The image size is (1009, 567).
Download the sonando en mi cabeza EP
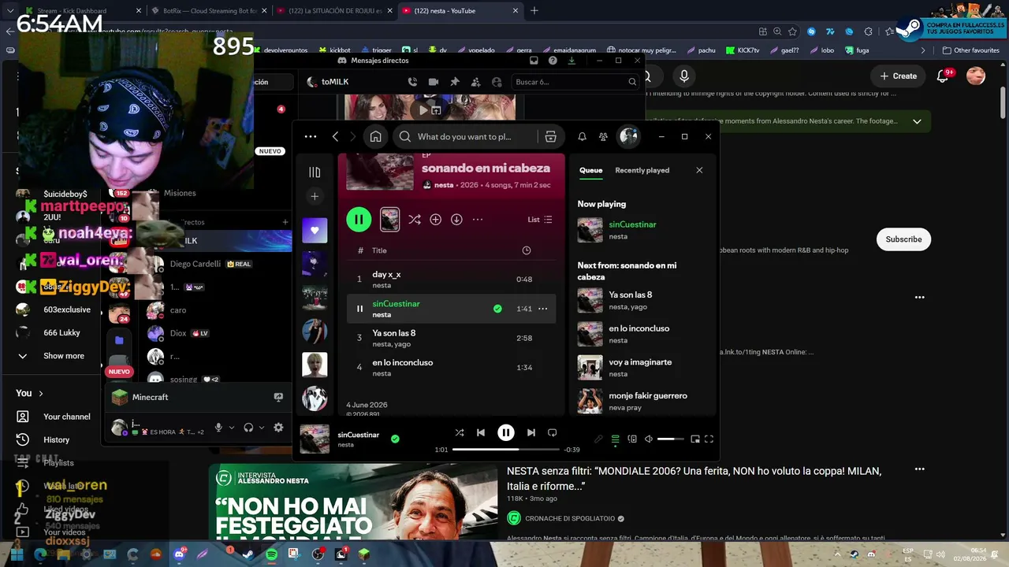click(x=456, y=220)
